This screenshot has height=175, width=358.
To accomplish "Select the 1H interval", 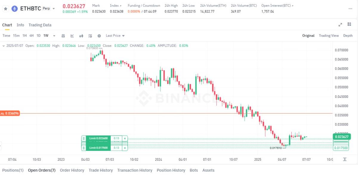I will click(x=24, y=35).
